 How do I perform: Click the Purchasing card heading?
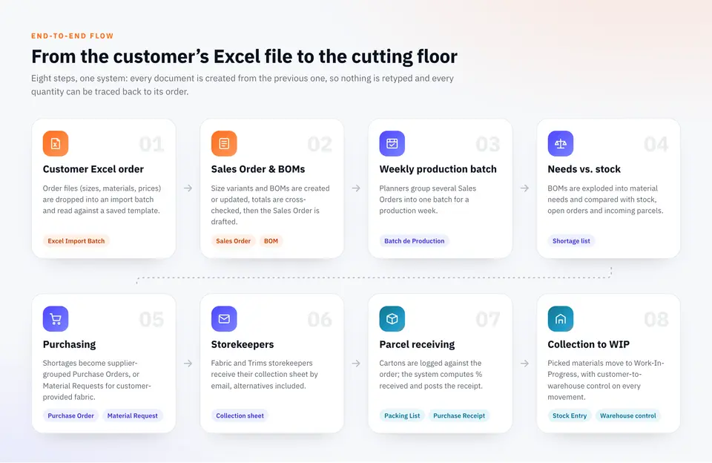point(69,344)
